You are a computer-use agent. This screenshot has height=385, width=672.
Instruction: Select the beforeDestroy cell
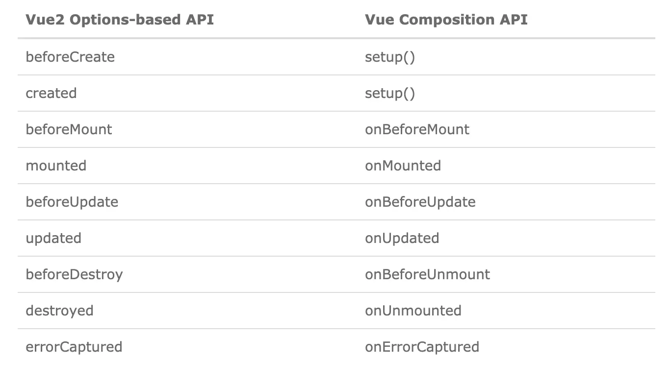[74, 274]
